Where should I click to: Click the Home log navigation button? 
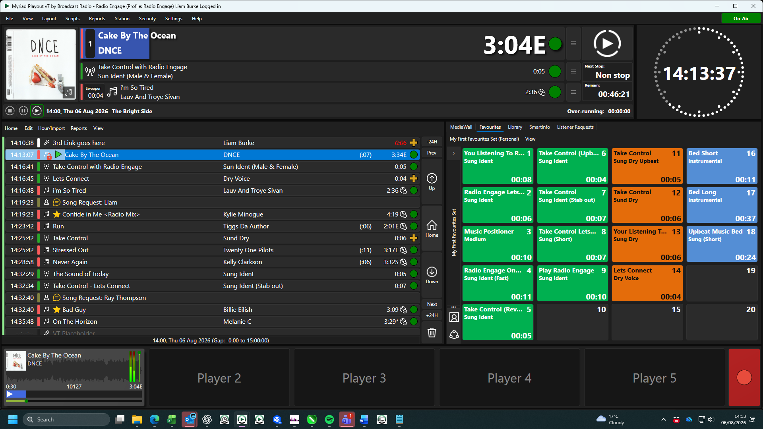click(x=432, y=228)
